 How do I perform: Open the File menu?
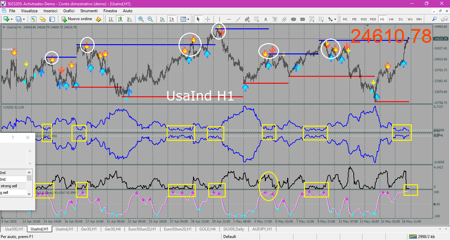[x=12, y=11]
